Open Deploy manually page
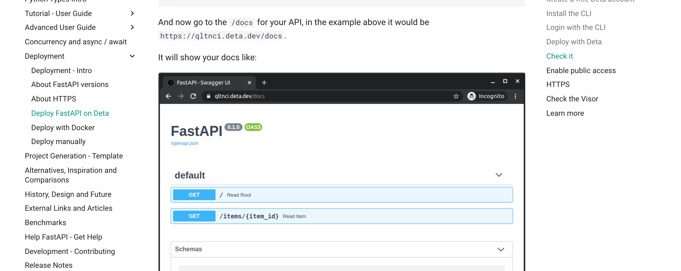Viewport: 681px width, 271px height. pos(58,141)
